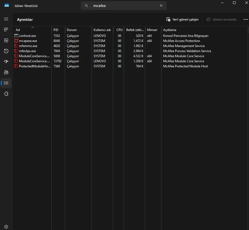Go to the Processes page icon
The width and height of the screenshot is (249, 230).
coord(6,30)
